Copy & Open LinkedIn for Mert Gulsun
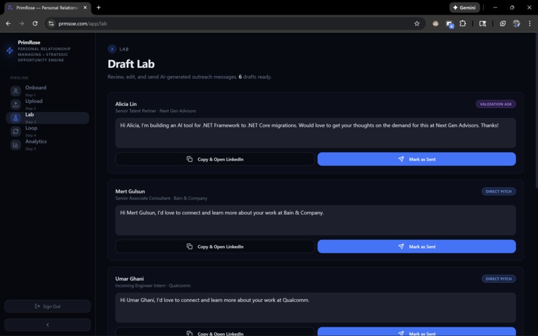Image resolution: width=538 pixels, height=336 pixels. tap(215, 247)
